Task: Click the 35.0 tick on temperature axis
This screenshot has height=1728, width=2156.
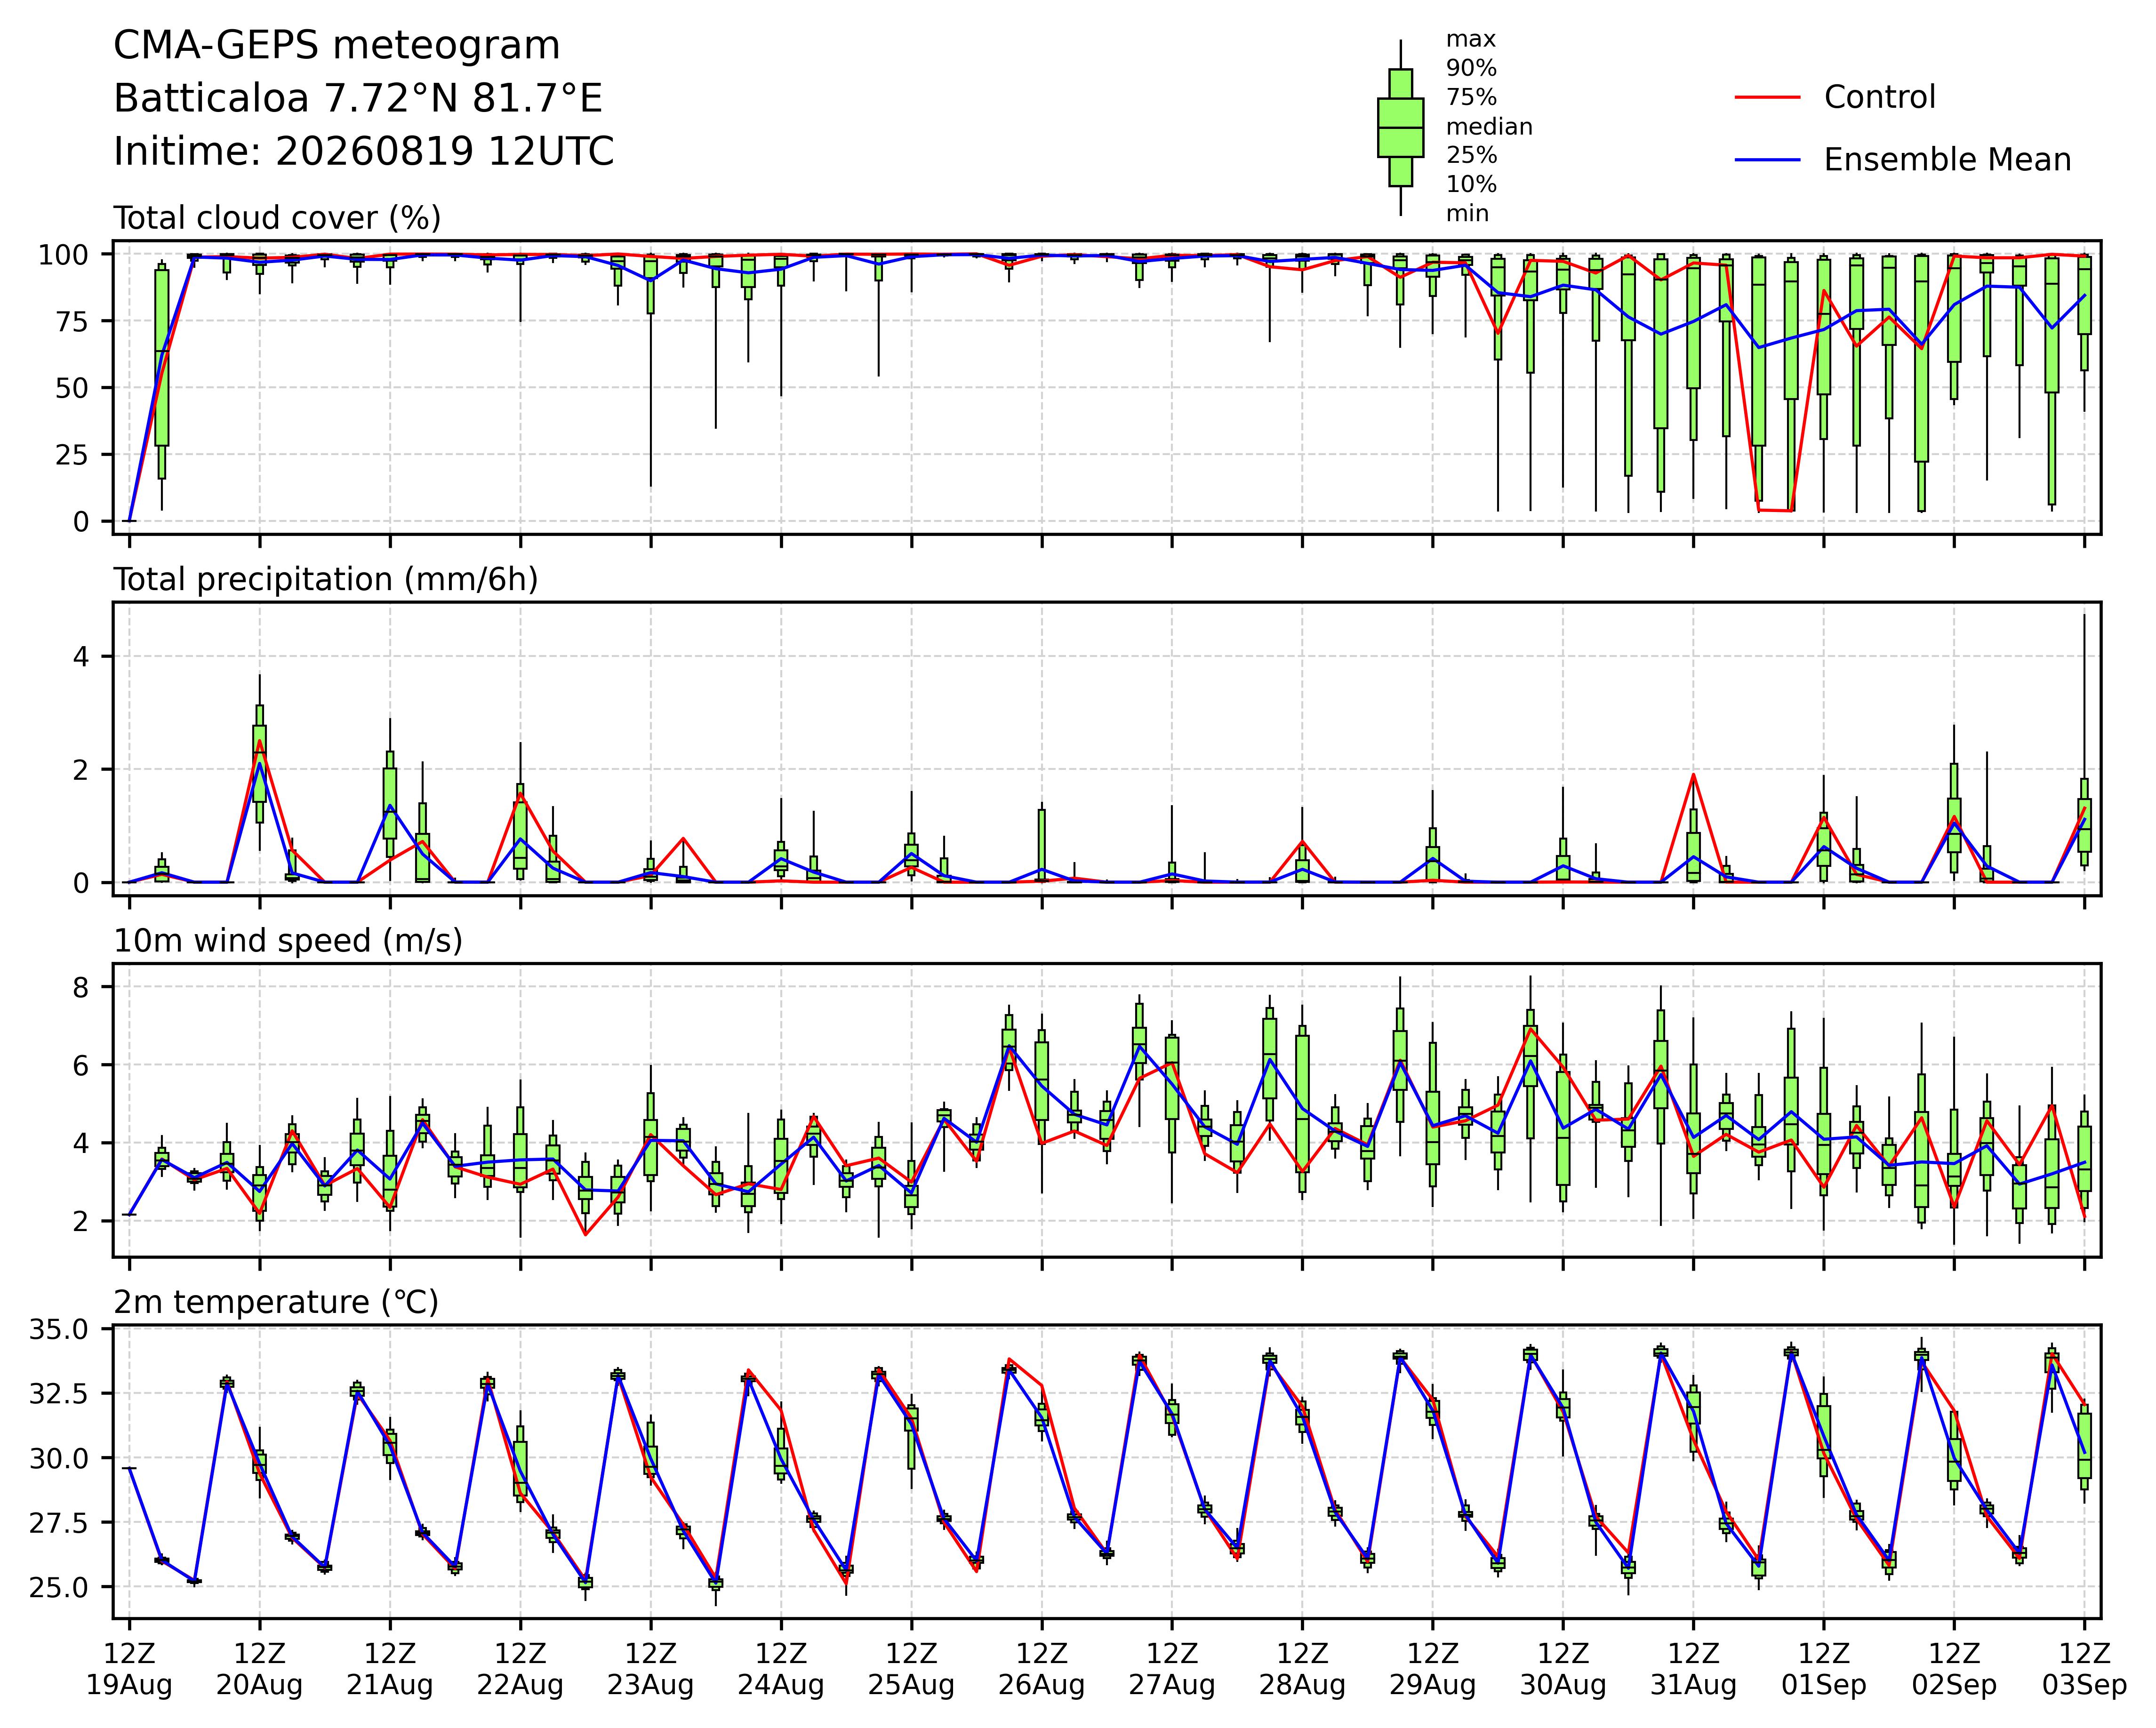Action: point(60,1329)
